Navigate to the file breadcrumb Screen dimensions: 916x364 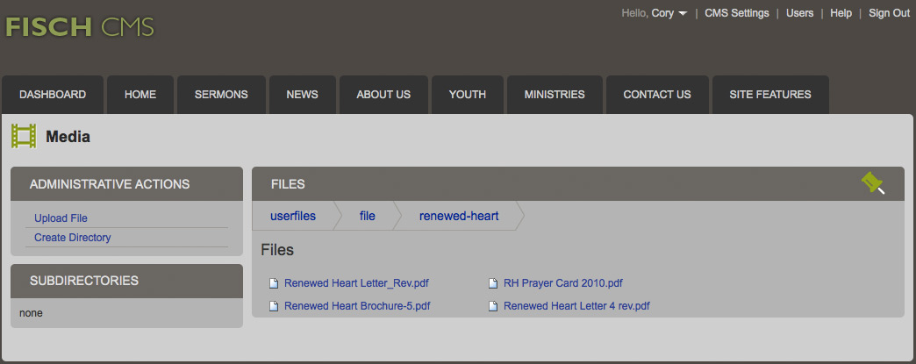pyautogui.click(x=367, y=216)
